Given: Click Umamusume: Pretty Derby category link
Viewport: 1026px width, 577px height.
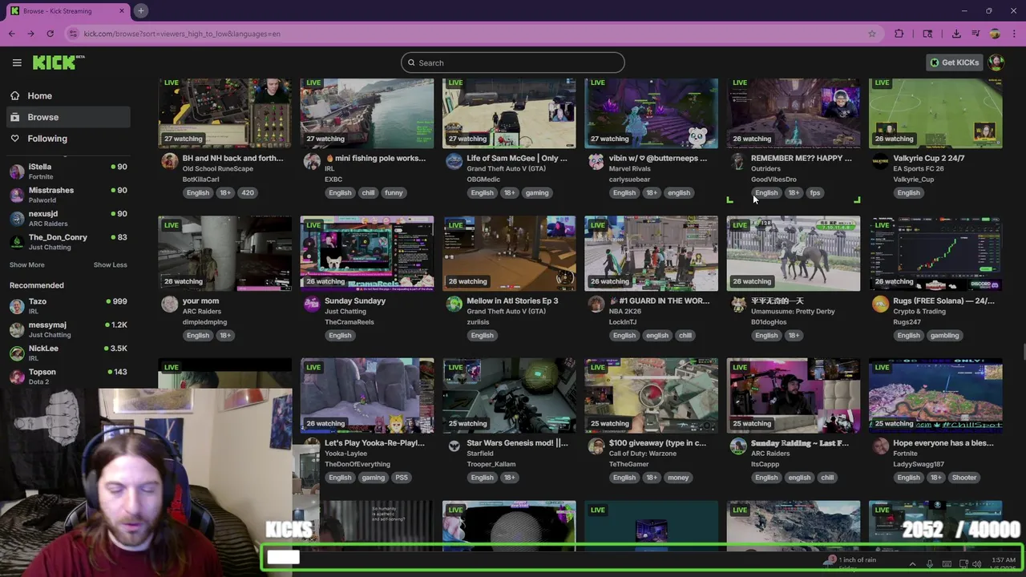Looking at the screenshot, I should [x=793, y=311].
